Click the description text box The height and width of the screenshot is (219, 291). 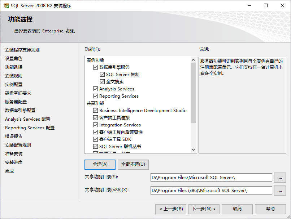pyautogui.click(x=242, y=105)
